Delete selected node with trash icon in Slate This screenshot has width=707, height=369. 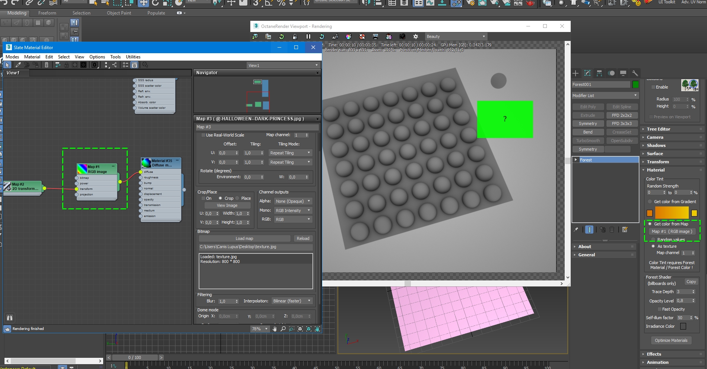(47, 65)
